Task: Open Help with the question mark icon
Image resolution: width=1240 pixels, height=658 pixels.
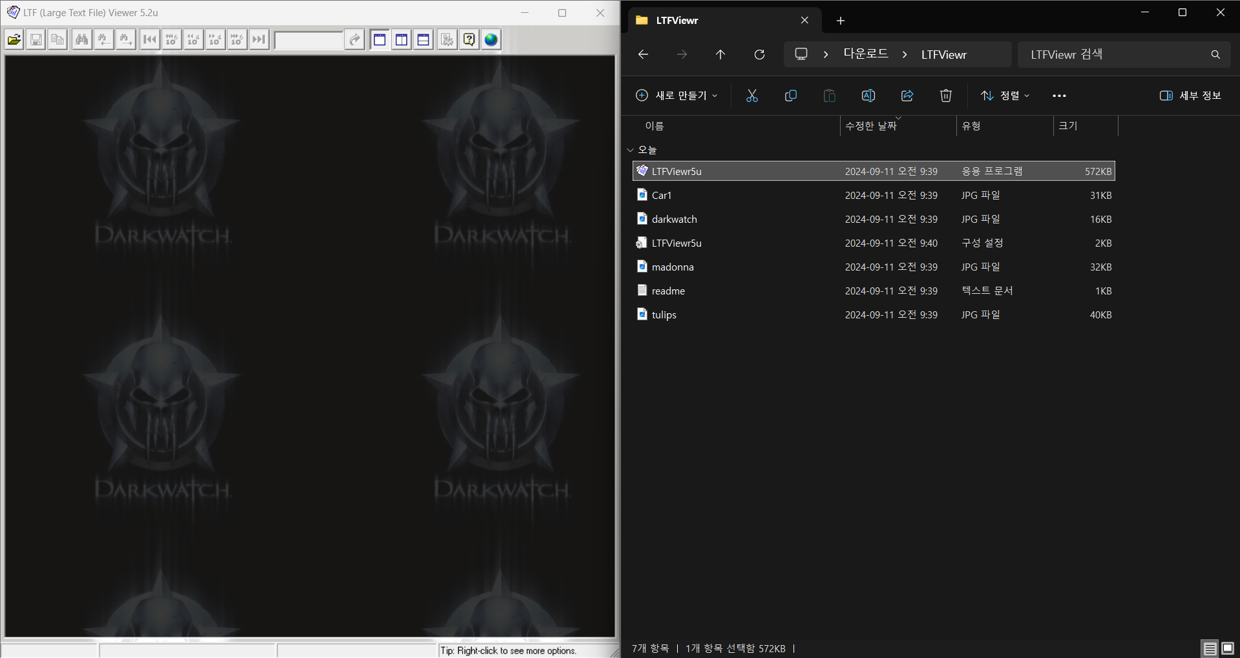Action: (x=469, y=40)
